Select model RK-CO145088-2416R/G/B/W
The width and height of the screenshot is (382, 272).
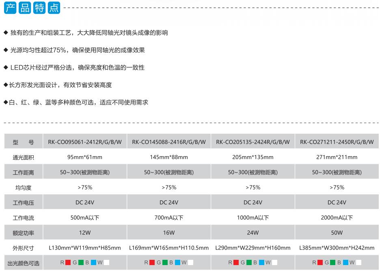point(169,142)
